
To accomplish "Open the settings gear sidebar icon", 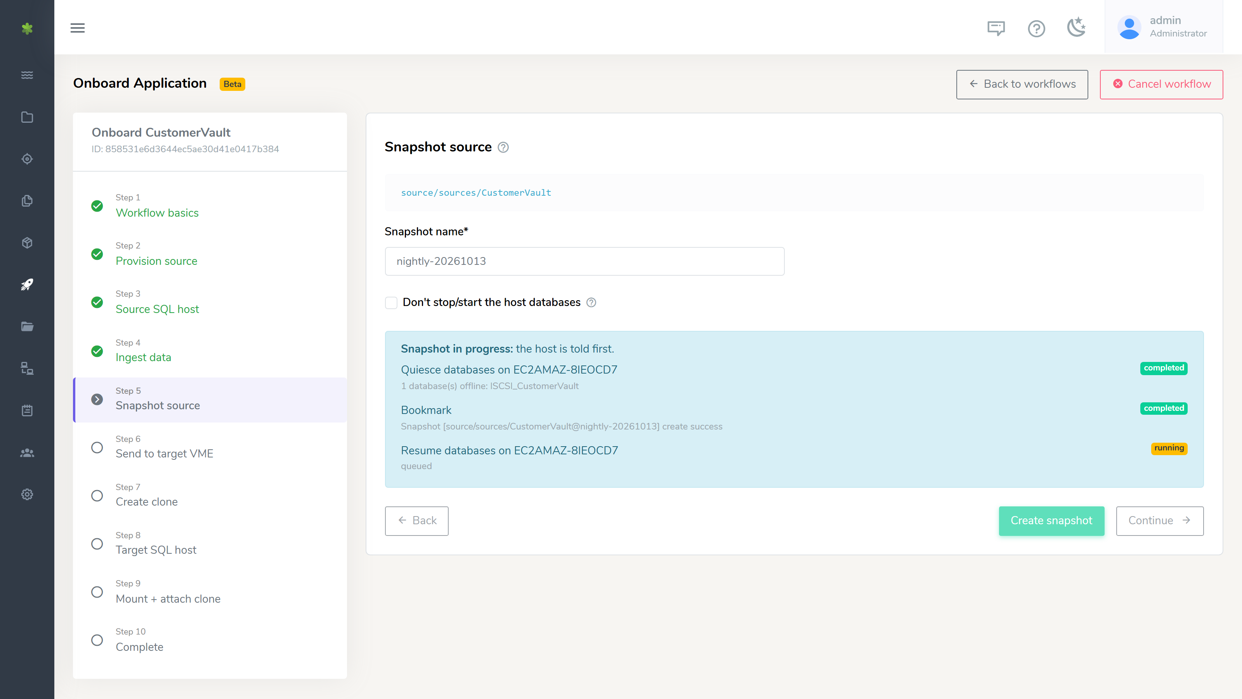I will pos(27,494).
